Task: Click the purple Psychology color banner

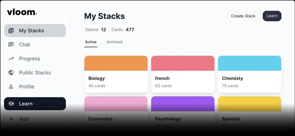Action: [183, 103]
